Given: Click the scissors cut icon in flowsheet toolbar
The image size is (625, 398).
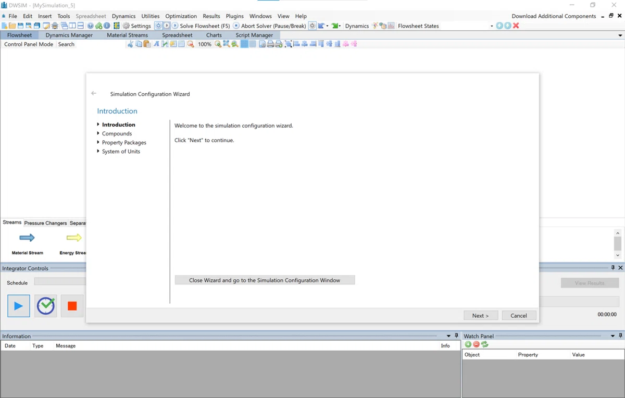Looking at the screenshot, I should coord(130,44).
